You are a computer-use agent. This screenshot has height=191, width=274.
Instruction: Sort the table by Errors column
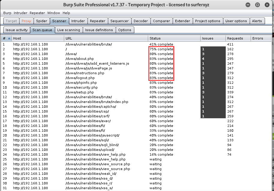[261, 38]
